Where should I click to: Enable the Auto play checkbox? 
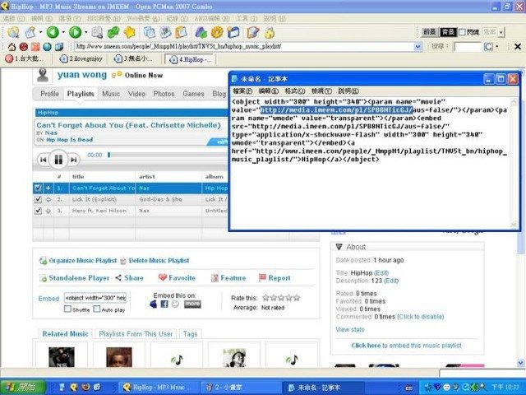coord(97,309)
